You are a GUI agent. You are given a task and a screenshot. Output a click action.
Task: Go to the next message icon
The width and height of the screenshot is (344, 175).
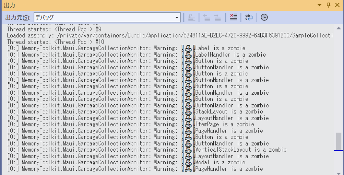[218, 17]
